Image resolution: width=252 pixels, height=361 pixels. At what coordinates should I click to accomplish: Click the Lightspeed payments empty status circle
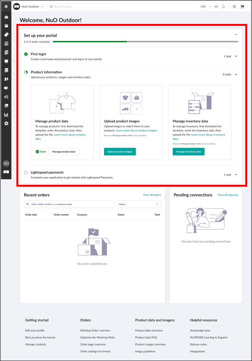click(26, 172)
